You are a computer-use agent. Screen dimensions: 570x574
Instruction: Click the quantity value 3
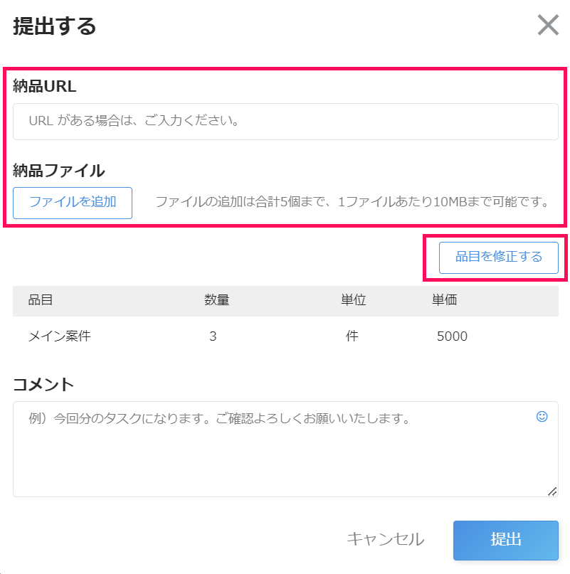click(x=213, y=336)
